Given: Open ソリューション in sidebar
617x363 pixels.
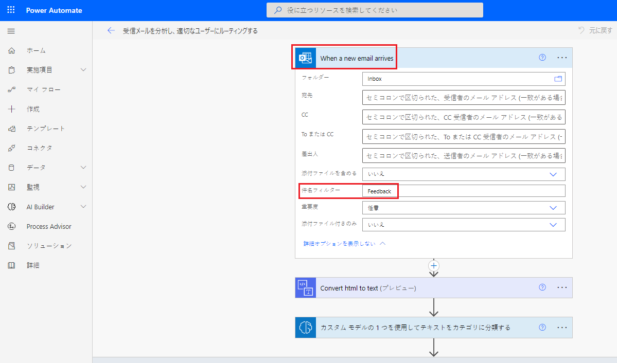Looking at the screenshot, I should pyautogui.click(x=49, y=246).
